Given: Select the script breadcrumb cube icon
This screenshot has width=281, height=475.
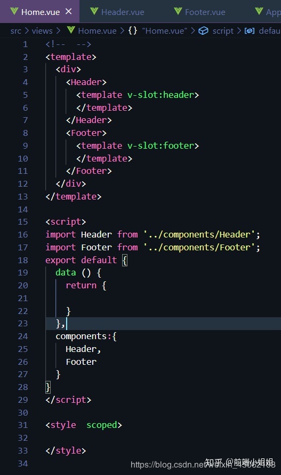Looking at the screenshot, I should (204, 30).
